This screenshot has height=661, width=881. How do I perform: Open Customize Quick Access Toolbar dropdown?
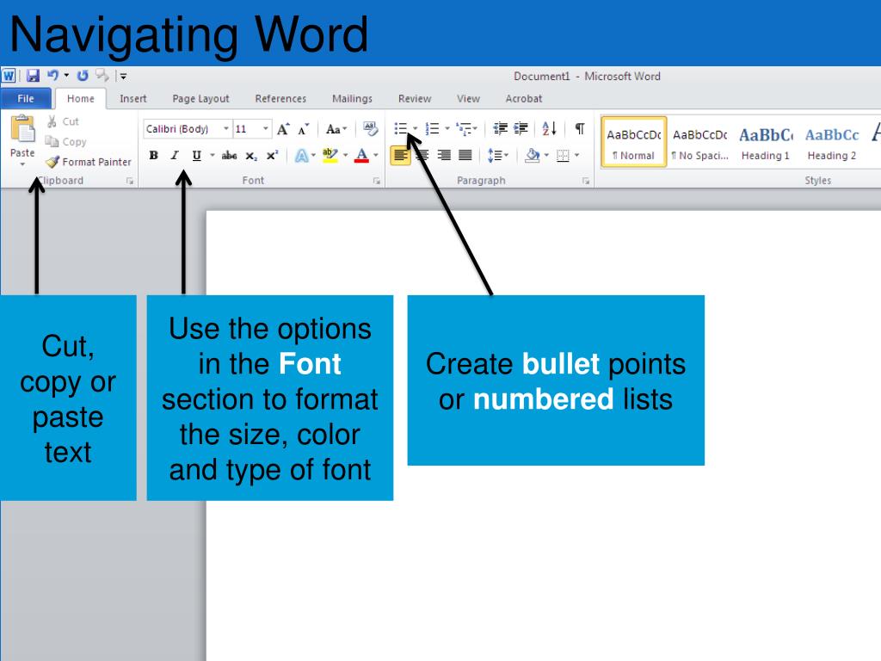pyautogui.click(x=123, y=76)
